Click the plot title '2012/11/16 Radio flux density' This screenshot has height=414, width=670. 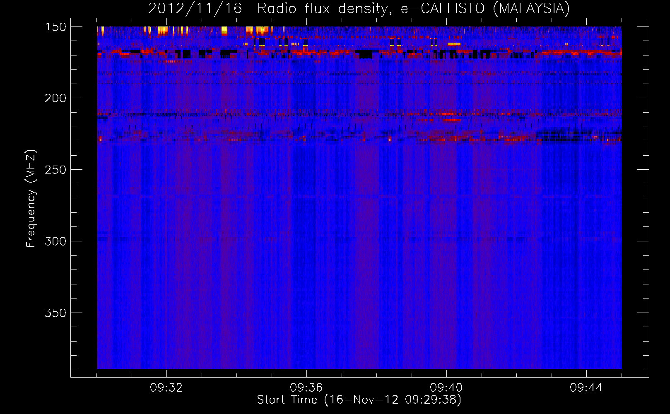[359, 8]
